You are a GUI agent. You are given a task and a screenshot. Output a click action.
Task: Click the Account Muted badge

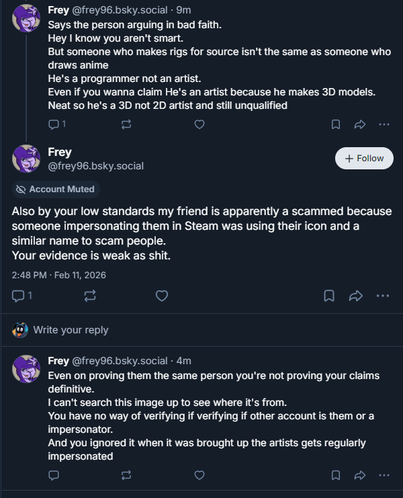pos(56,190)
